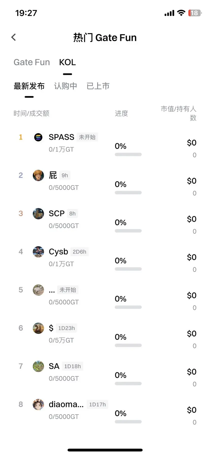
Task: Tap the diaoma token avatar icon
Action: pos(38,404)
